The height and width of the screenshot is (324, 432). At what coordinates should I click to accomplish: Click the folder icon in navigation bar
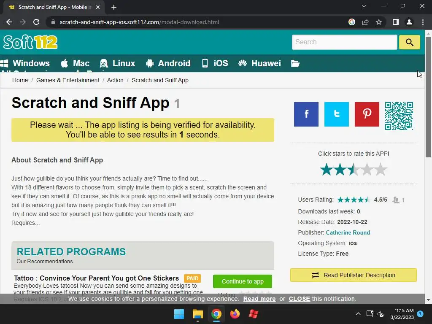(x=295, y=63)
